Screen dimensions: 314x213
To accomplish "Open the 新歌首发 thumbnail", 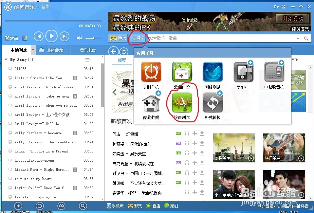I will point(234,148).
